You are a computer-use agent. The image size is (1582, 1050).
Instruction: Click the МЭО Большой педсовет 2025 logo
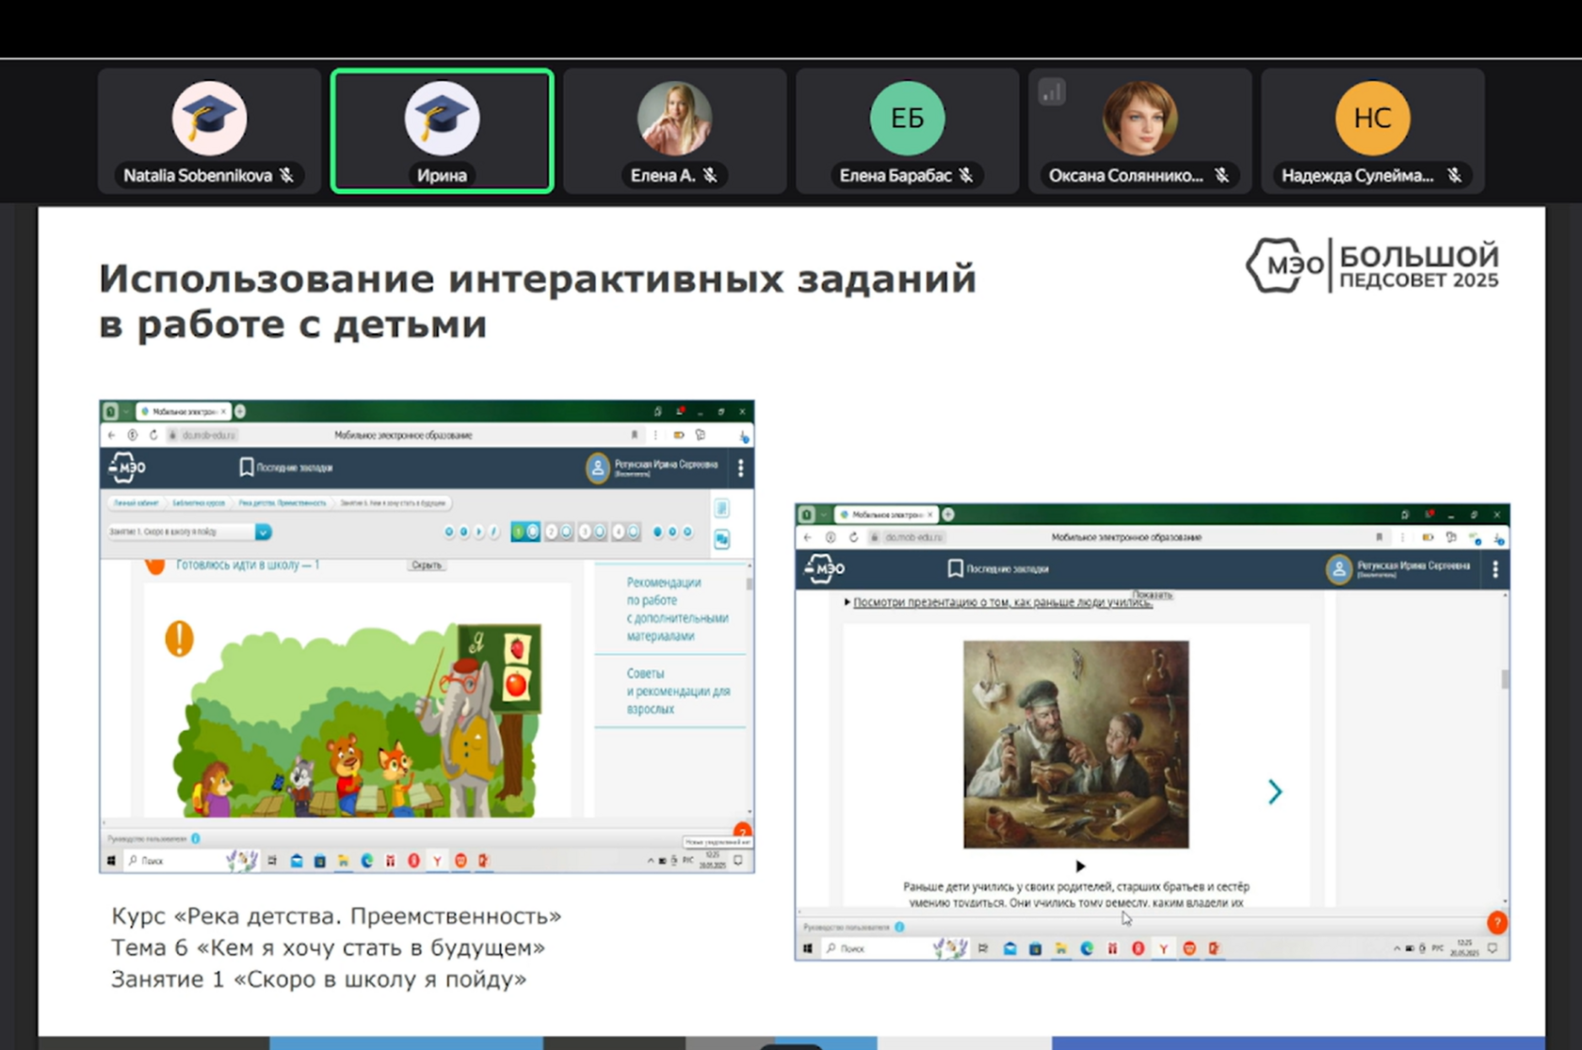click(x=1372, y=265)
